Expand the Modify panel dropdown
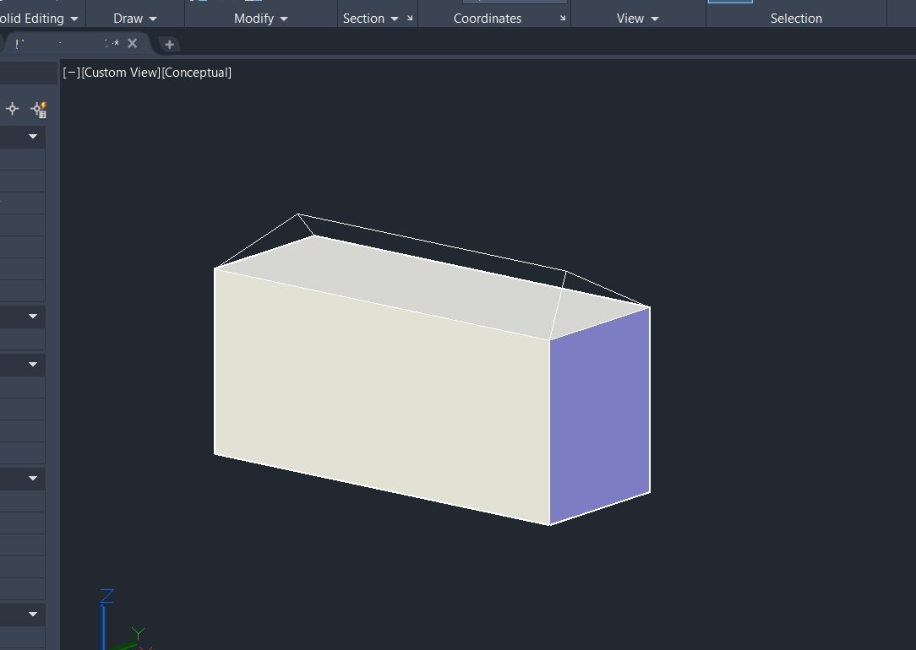916x650 pixels. [x=284, y=18]
